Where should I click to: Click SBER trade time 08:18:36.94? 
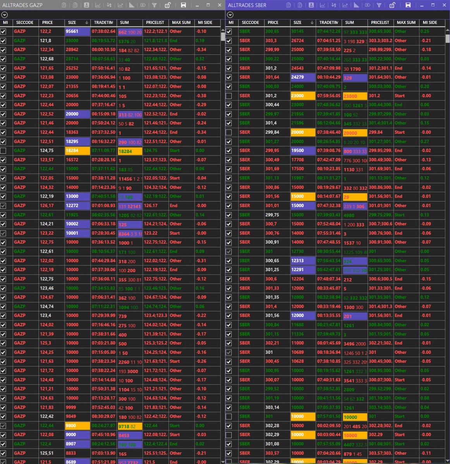point(329,352)
